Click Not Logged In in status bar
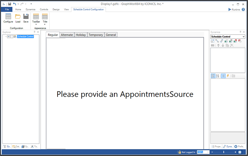This screenshot has height=156, width=248. click(x=187, y=152)
